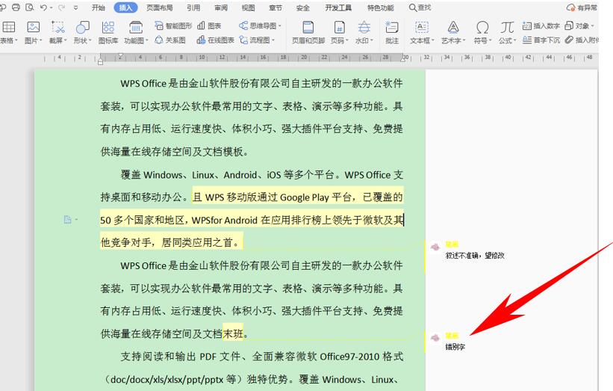Screen dimensions: 613x391
Task: Expand the 符号 dropdown arrow
Action: pos(491,40)
